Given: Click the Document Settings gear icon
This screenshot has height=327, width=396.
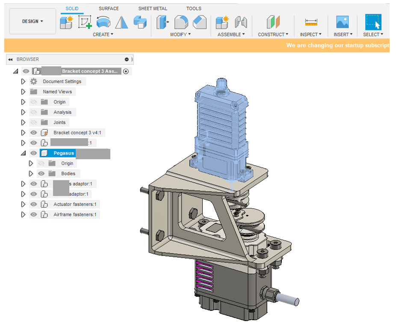Looking at the screenshot, I should click(34, 81).
